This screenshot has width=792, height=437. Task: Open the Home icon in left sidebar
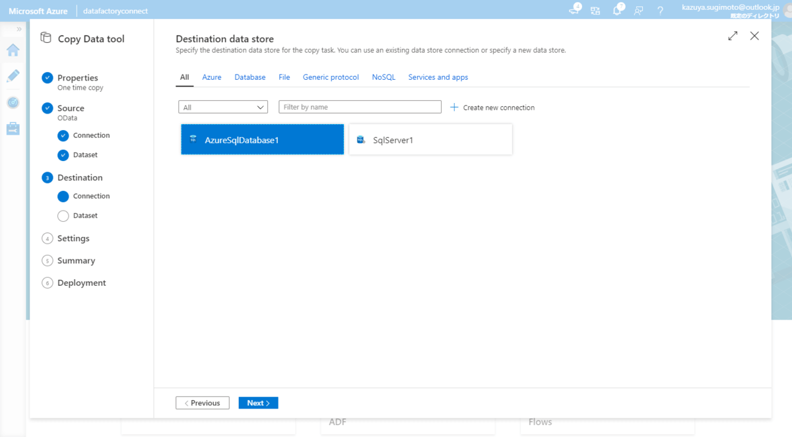coord(13,50)
